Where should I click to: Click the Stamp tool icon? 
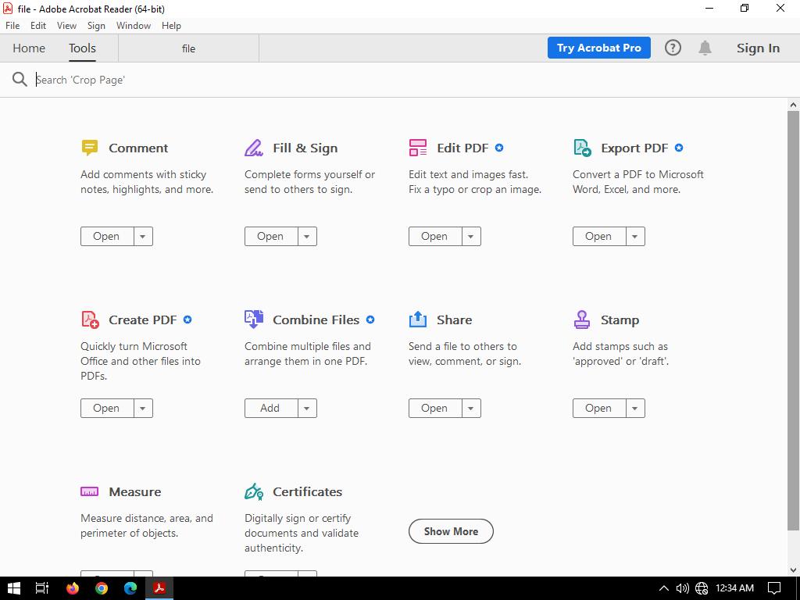582,320
